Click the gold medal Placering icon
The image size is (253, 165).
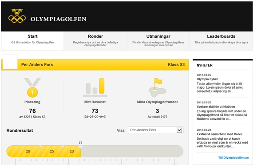(x=32, y=88)
